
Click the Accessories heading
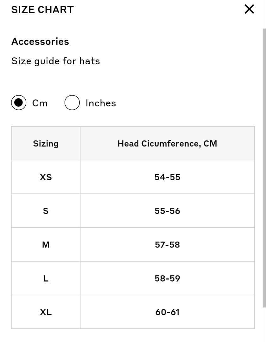(40, 41)
